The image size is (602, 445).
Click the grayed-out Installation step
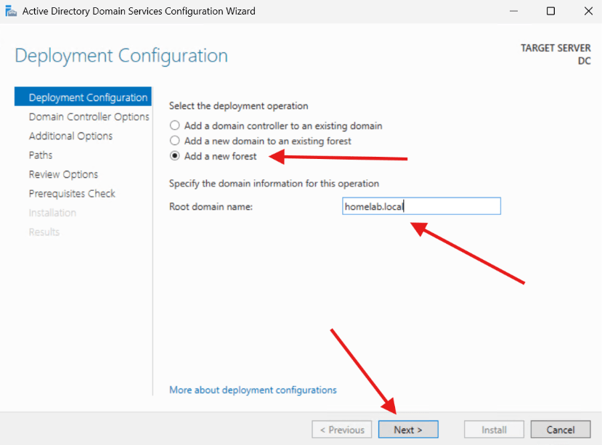point(52,212)
